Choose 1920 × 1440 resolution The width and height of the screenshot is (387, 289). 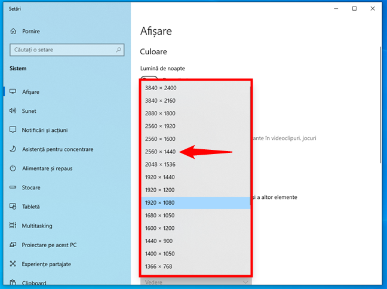[195, 177]
